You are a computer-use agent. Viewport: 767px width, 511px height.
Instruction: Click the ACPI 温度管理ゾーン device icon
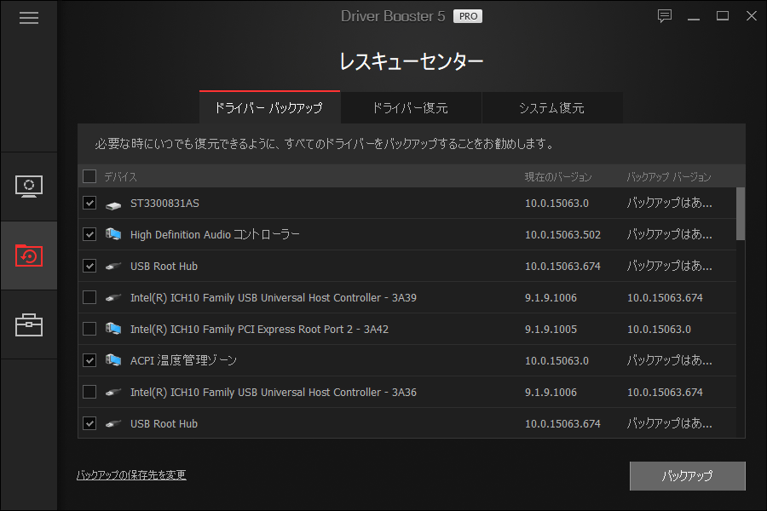click(x=113, y=360)
